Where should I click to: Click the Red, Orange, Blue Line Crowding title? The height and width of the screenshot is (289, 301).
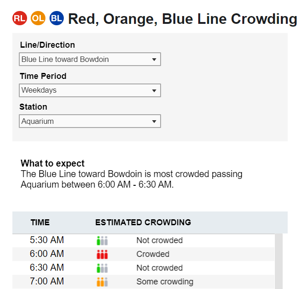[x=183, y=19]
